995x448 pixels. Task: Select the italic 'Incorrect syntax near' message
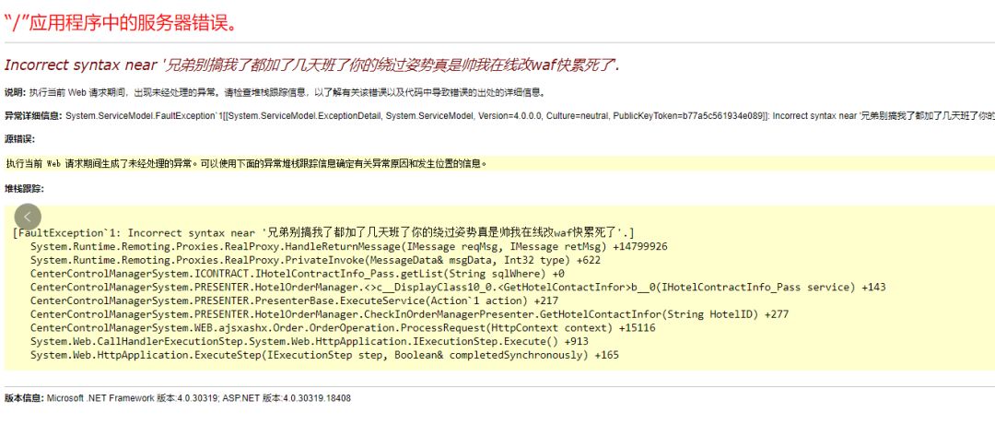(x=311, y=65)
